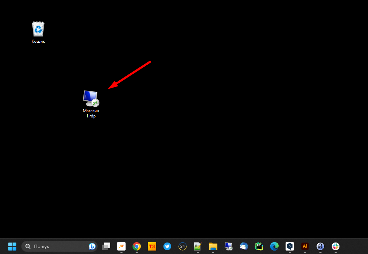Screen dimensions: 368x254
Task: Launch Adobe Illustrator from the taskbar
Action: click(305, 246)
